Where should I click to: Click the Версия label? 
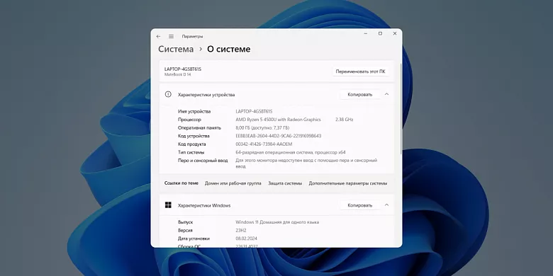click(186, 230)
